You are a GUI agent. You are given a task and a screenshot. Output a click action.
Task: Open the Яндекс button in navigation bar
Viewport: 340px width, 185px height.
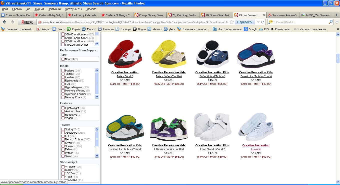point(27,22)
